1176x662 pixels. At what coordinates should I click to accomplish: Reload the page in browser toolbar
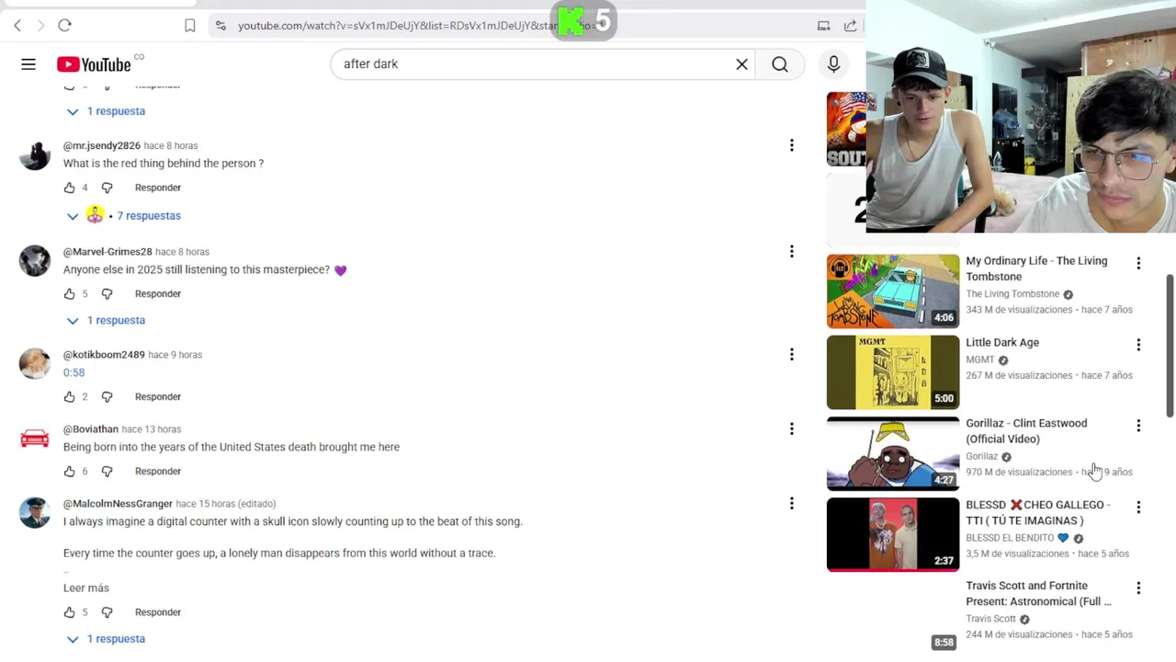pos(64,26)
